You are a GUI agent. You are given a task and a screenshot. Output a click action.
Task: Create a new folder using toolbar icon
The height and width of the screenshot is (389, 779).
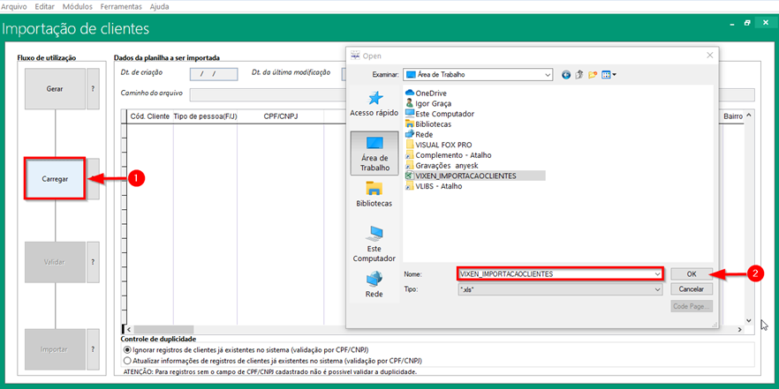[x=594, y=75]
